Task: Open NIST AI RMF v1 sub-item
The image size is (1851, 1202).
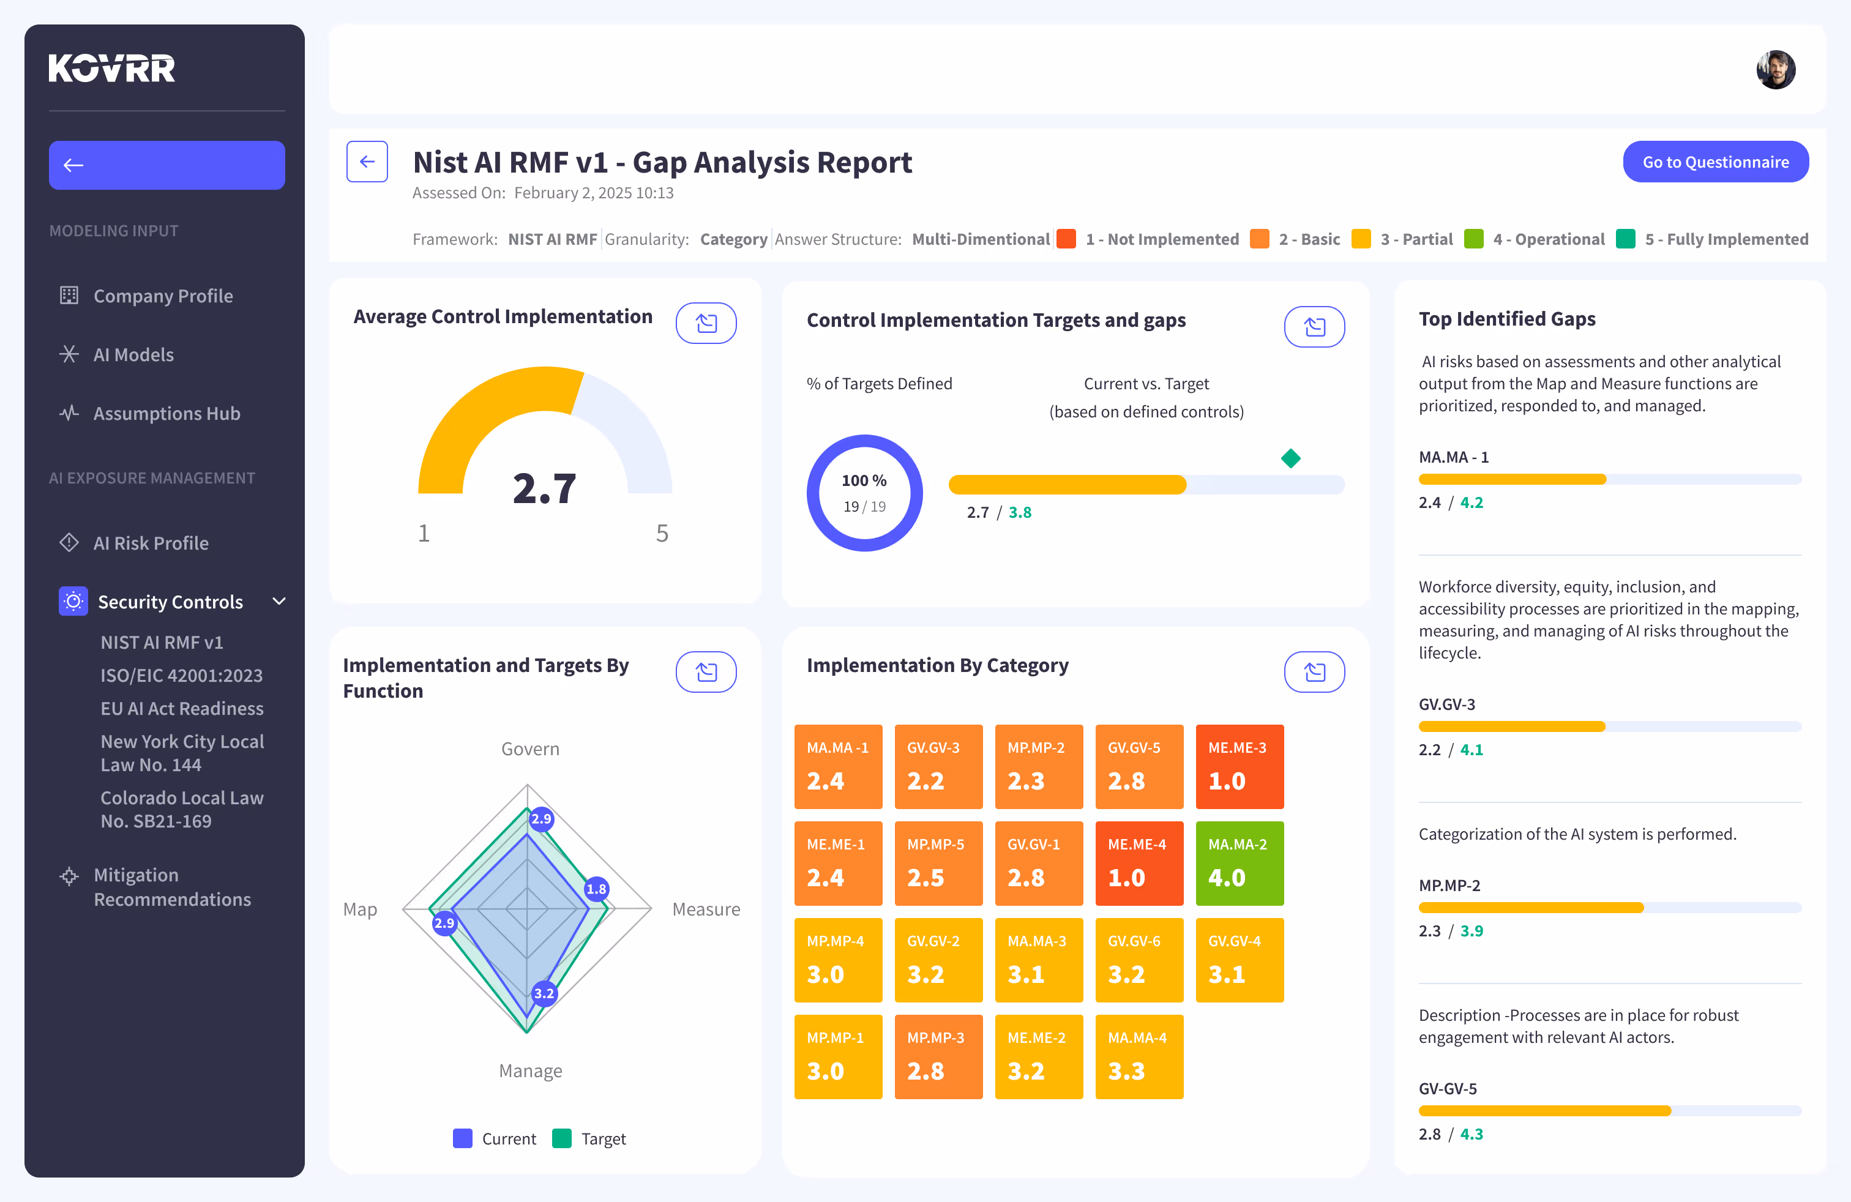Action: pos(162,642)
